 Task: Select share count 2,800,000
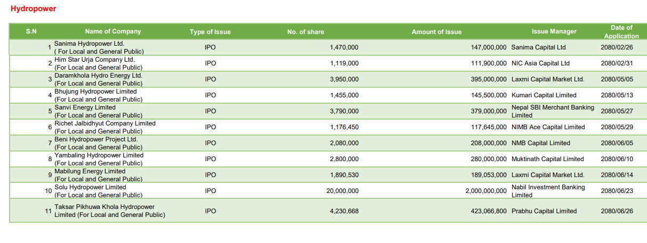344,159
